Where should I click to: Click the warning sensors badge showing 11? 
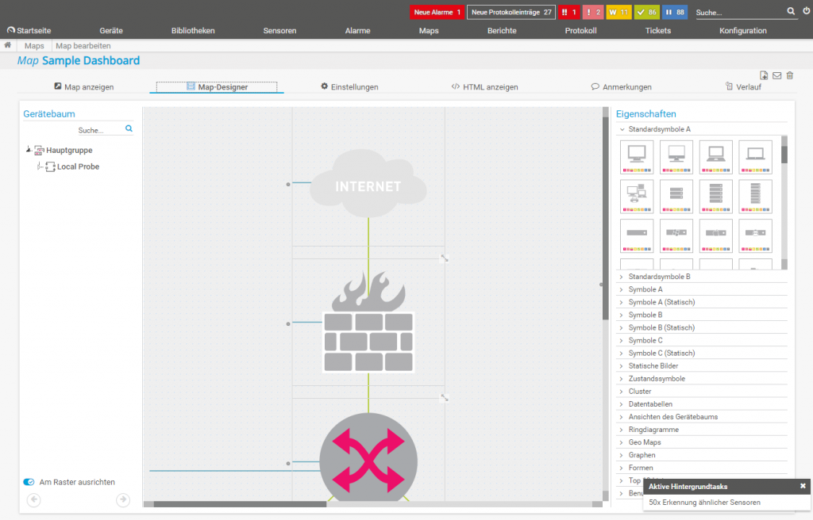618,12
